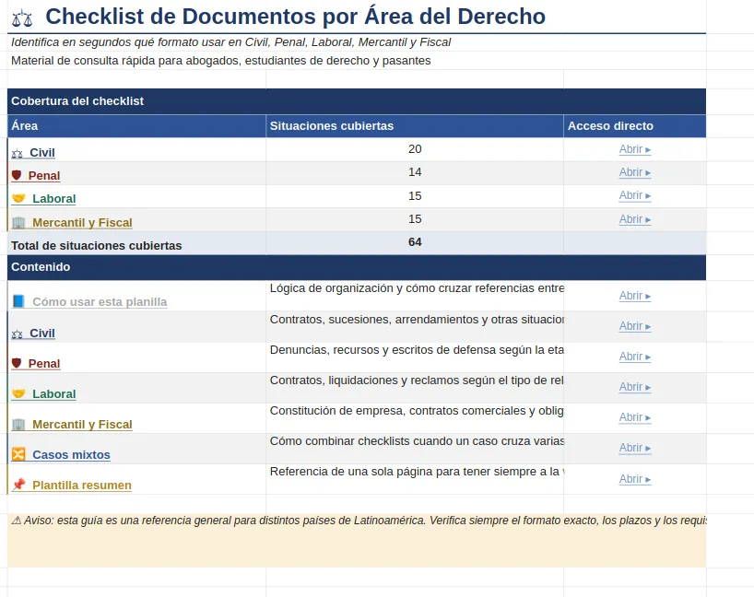Click the scales icon in the title
This screenshot has height=597, width=754.
click(22, 18)
